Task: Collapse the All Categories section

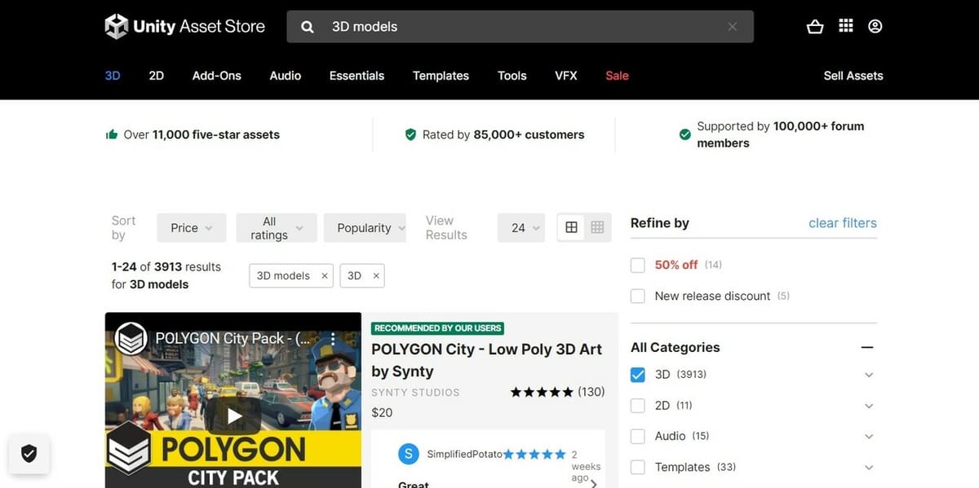Action: coord(867,347)
